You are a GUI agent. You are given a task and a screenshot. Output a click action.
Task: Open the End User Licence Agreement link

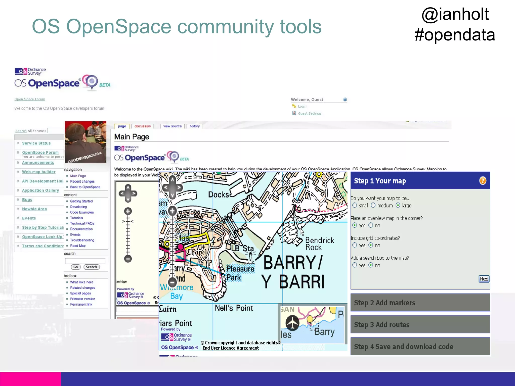(231, 348)
